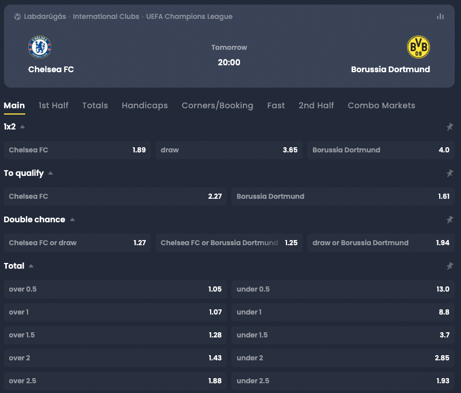Select Borussia Dortmund to qualify 1.61
This screenshot has width=461, height=393.
coord(343,196)
